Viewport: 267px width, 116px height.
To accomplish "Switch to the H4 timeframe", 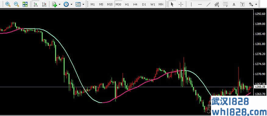I will click(x=135, y=5).
